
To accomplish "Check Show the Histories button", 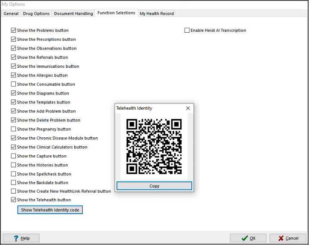I will pyautogui.click(x=13, y=165).
